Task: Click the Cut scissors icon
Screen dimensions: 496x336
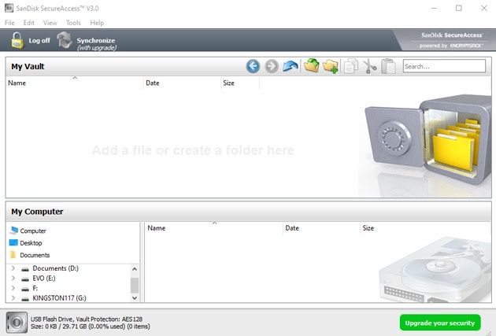Action: pyautogui.click(x=369, y=66)
